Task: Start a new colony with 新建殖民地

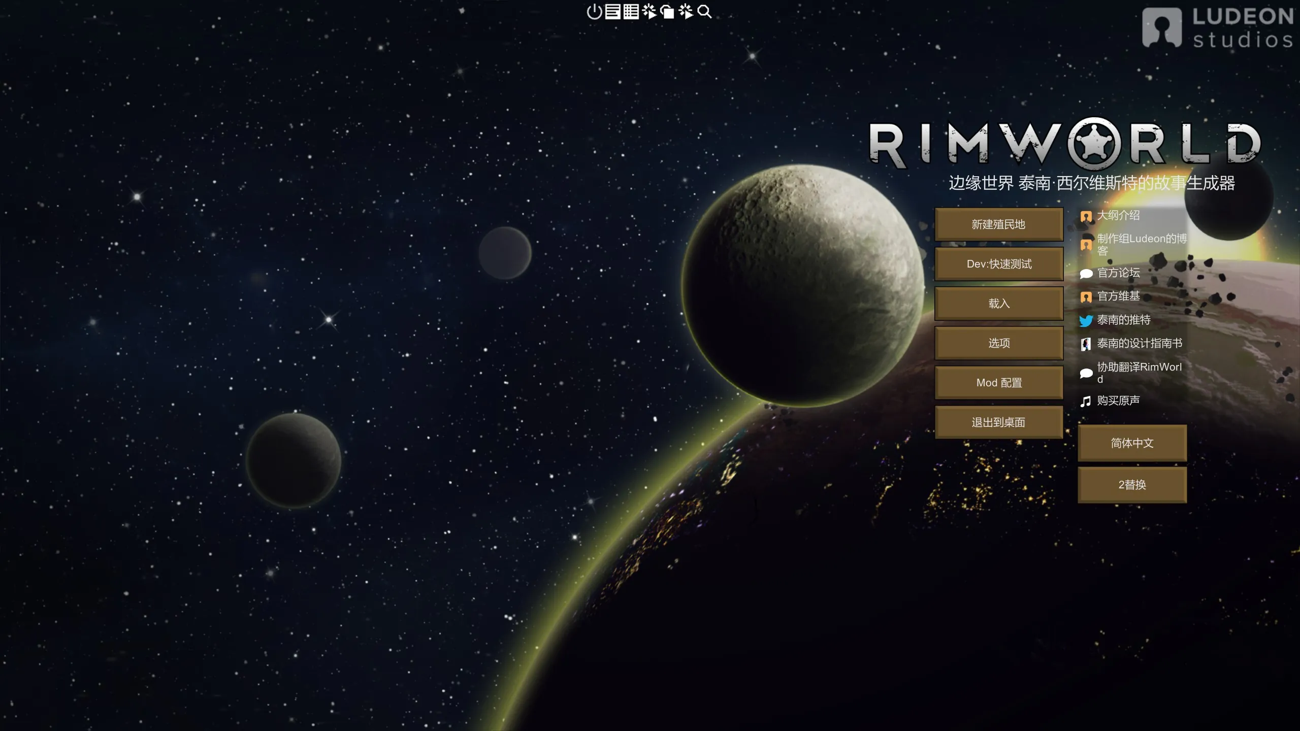Action: pos(998,224)
